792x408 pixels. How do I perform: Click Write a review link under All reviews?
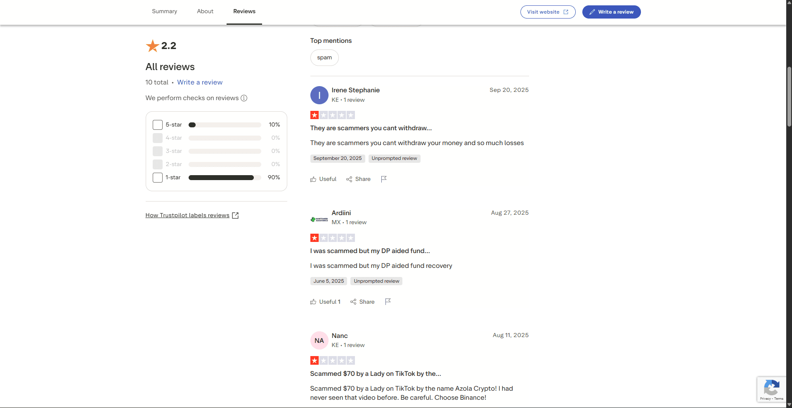click(x=200, y=82)
